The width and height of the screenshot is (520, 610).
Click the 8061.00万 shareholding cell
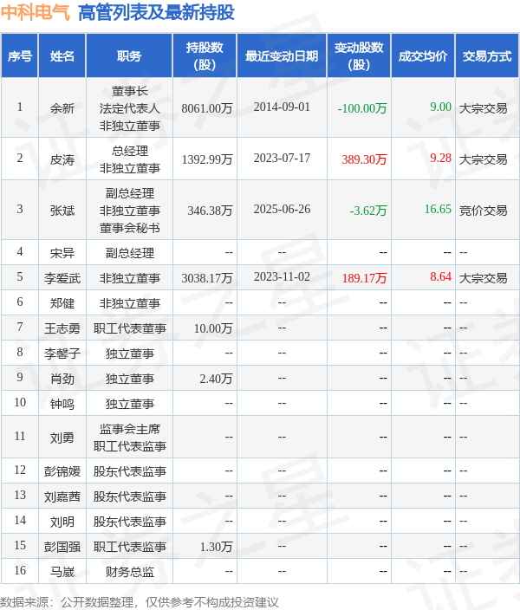point(207,108)
